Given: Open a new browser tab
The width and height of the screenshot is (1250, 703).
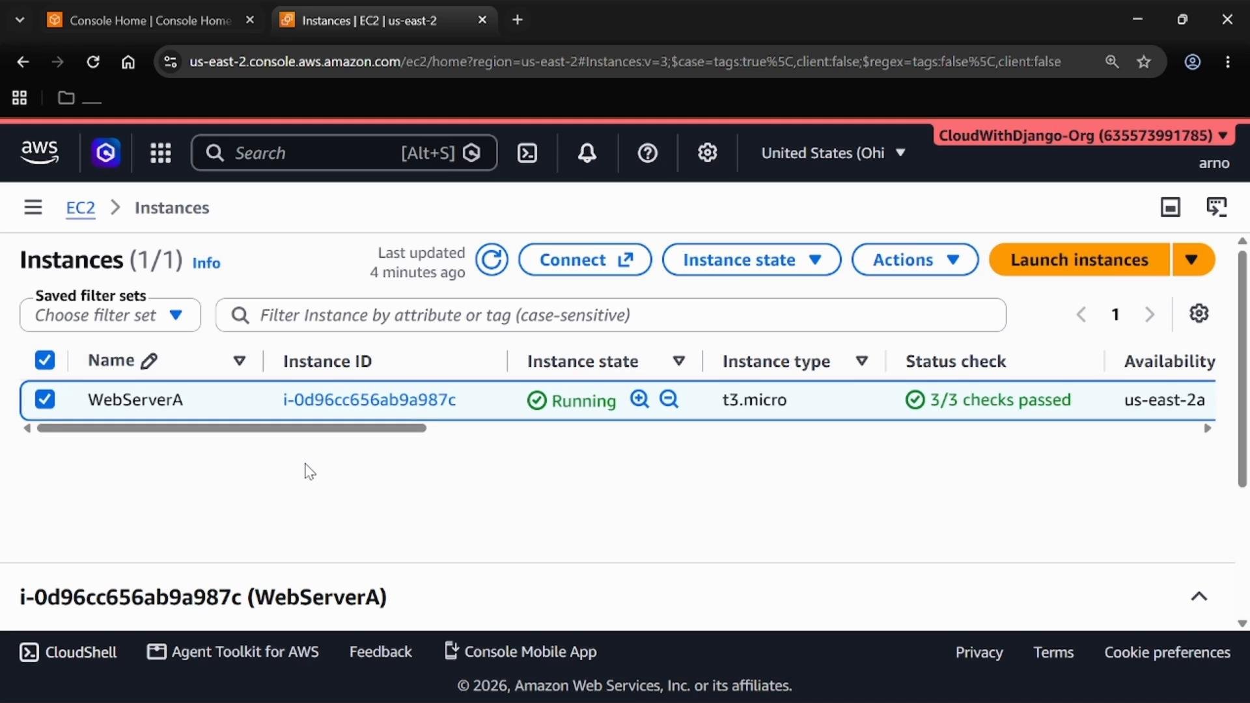Looking at the screenshot, I should 518,20.
